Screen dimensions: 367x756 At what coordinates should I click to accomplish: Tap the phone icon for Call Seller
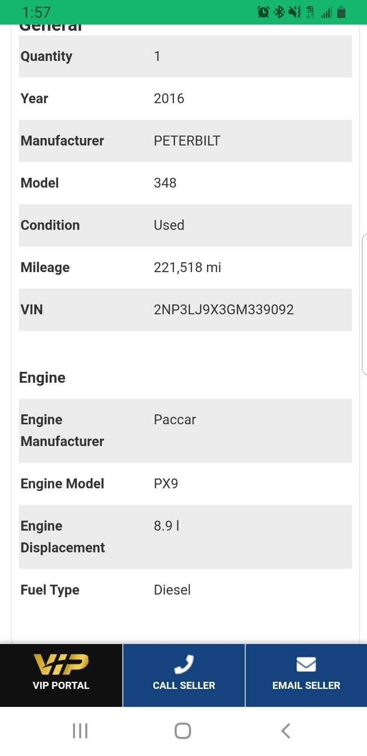click(183, 664)
